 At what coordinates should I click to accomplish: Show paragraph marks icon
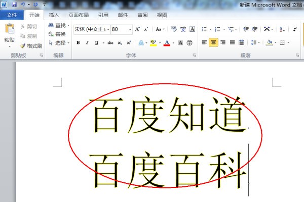click(x=295, y=29)
